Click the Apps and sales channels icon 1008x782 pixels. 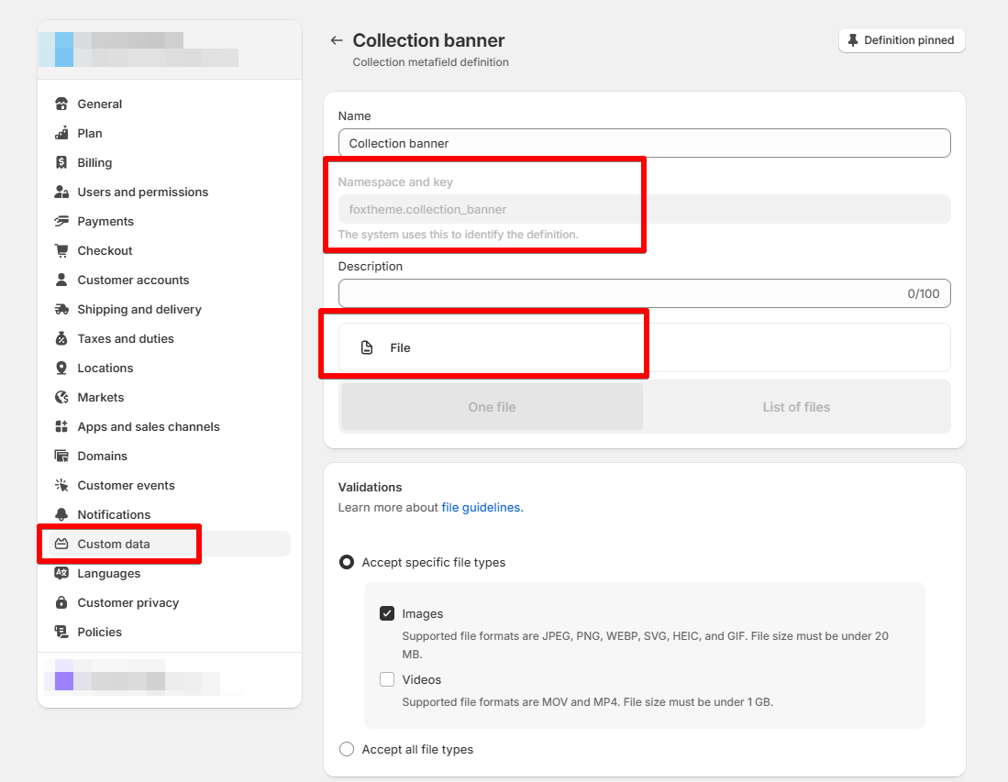[x=61, y=426]
